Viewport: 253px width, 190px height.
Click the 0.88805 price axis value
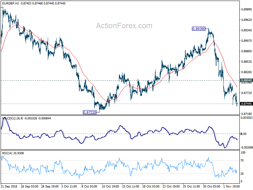pyautogui.click(x=246, y=51)
